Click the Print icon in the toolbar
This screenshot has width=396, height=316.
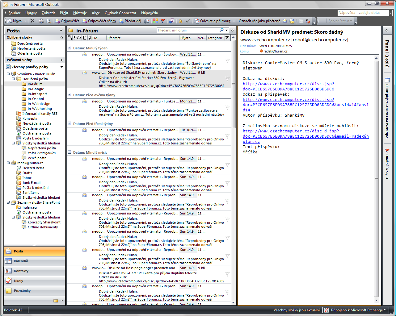tap(41, 21)
